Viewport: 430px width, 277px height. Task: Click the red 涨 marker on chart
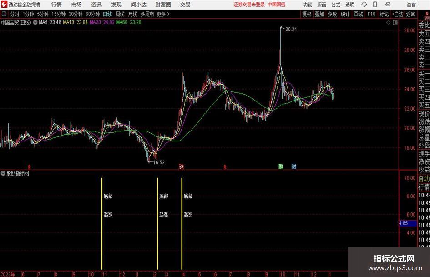[181, 166]
